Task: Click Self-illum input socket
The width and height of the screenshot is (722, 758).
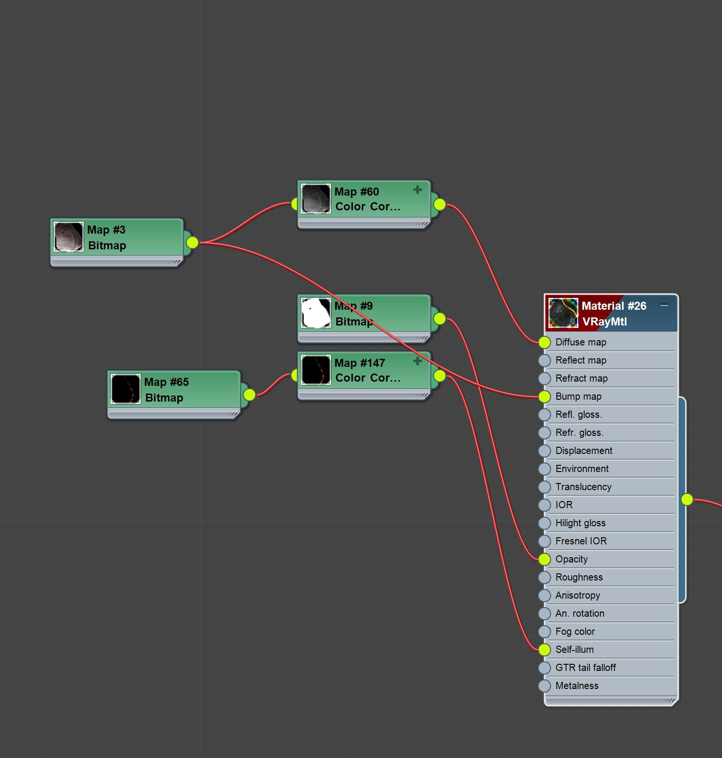Action: pos(545,650)
